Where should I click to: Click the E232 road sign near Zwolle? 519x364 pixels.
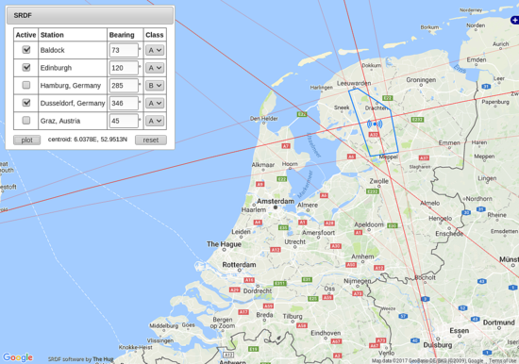tap(373, 191)
